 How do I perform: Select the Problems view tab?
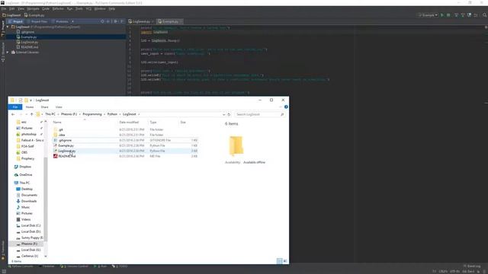[60, 21]
